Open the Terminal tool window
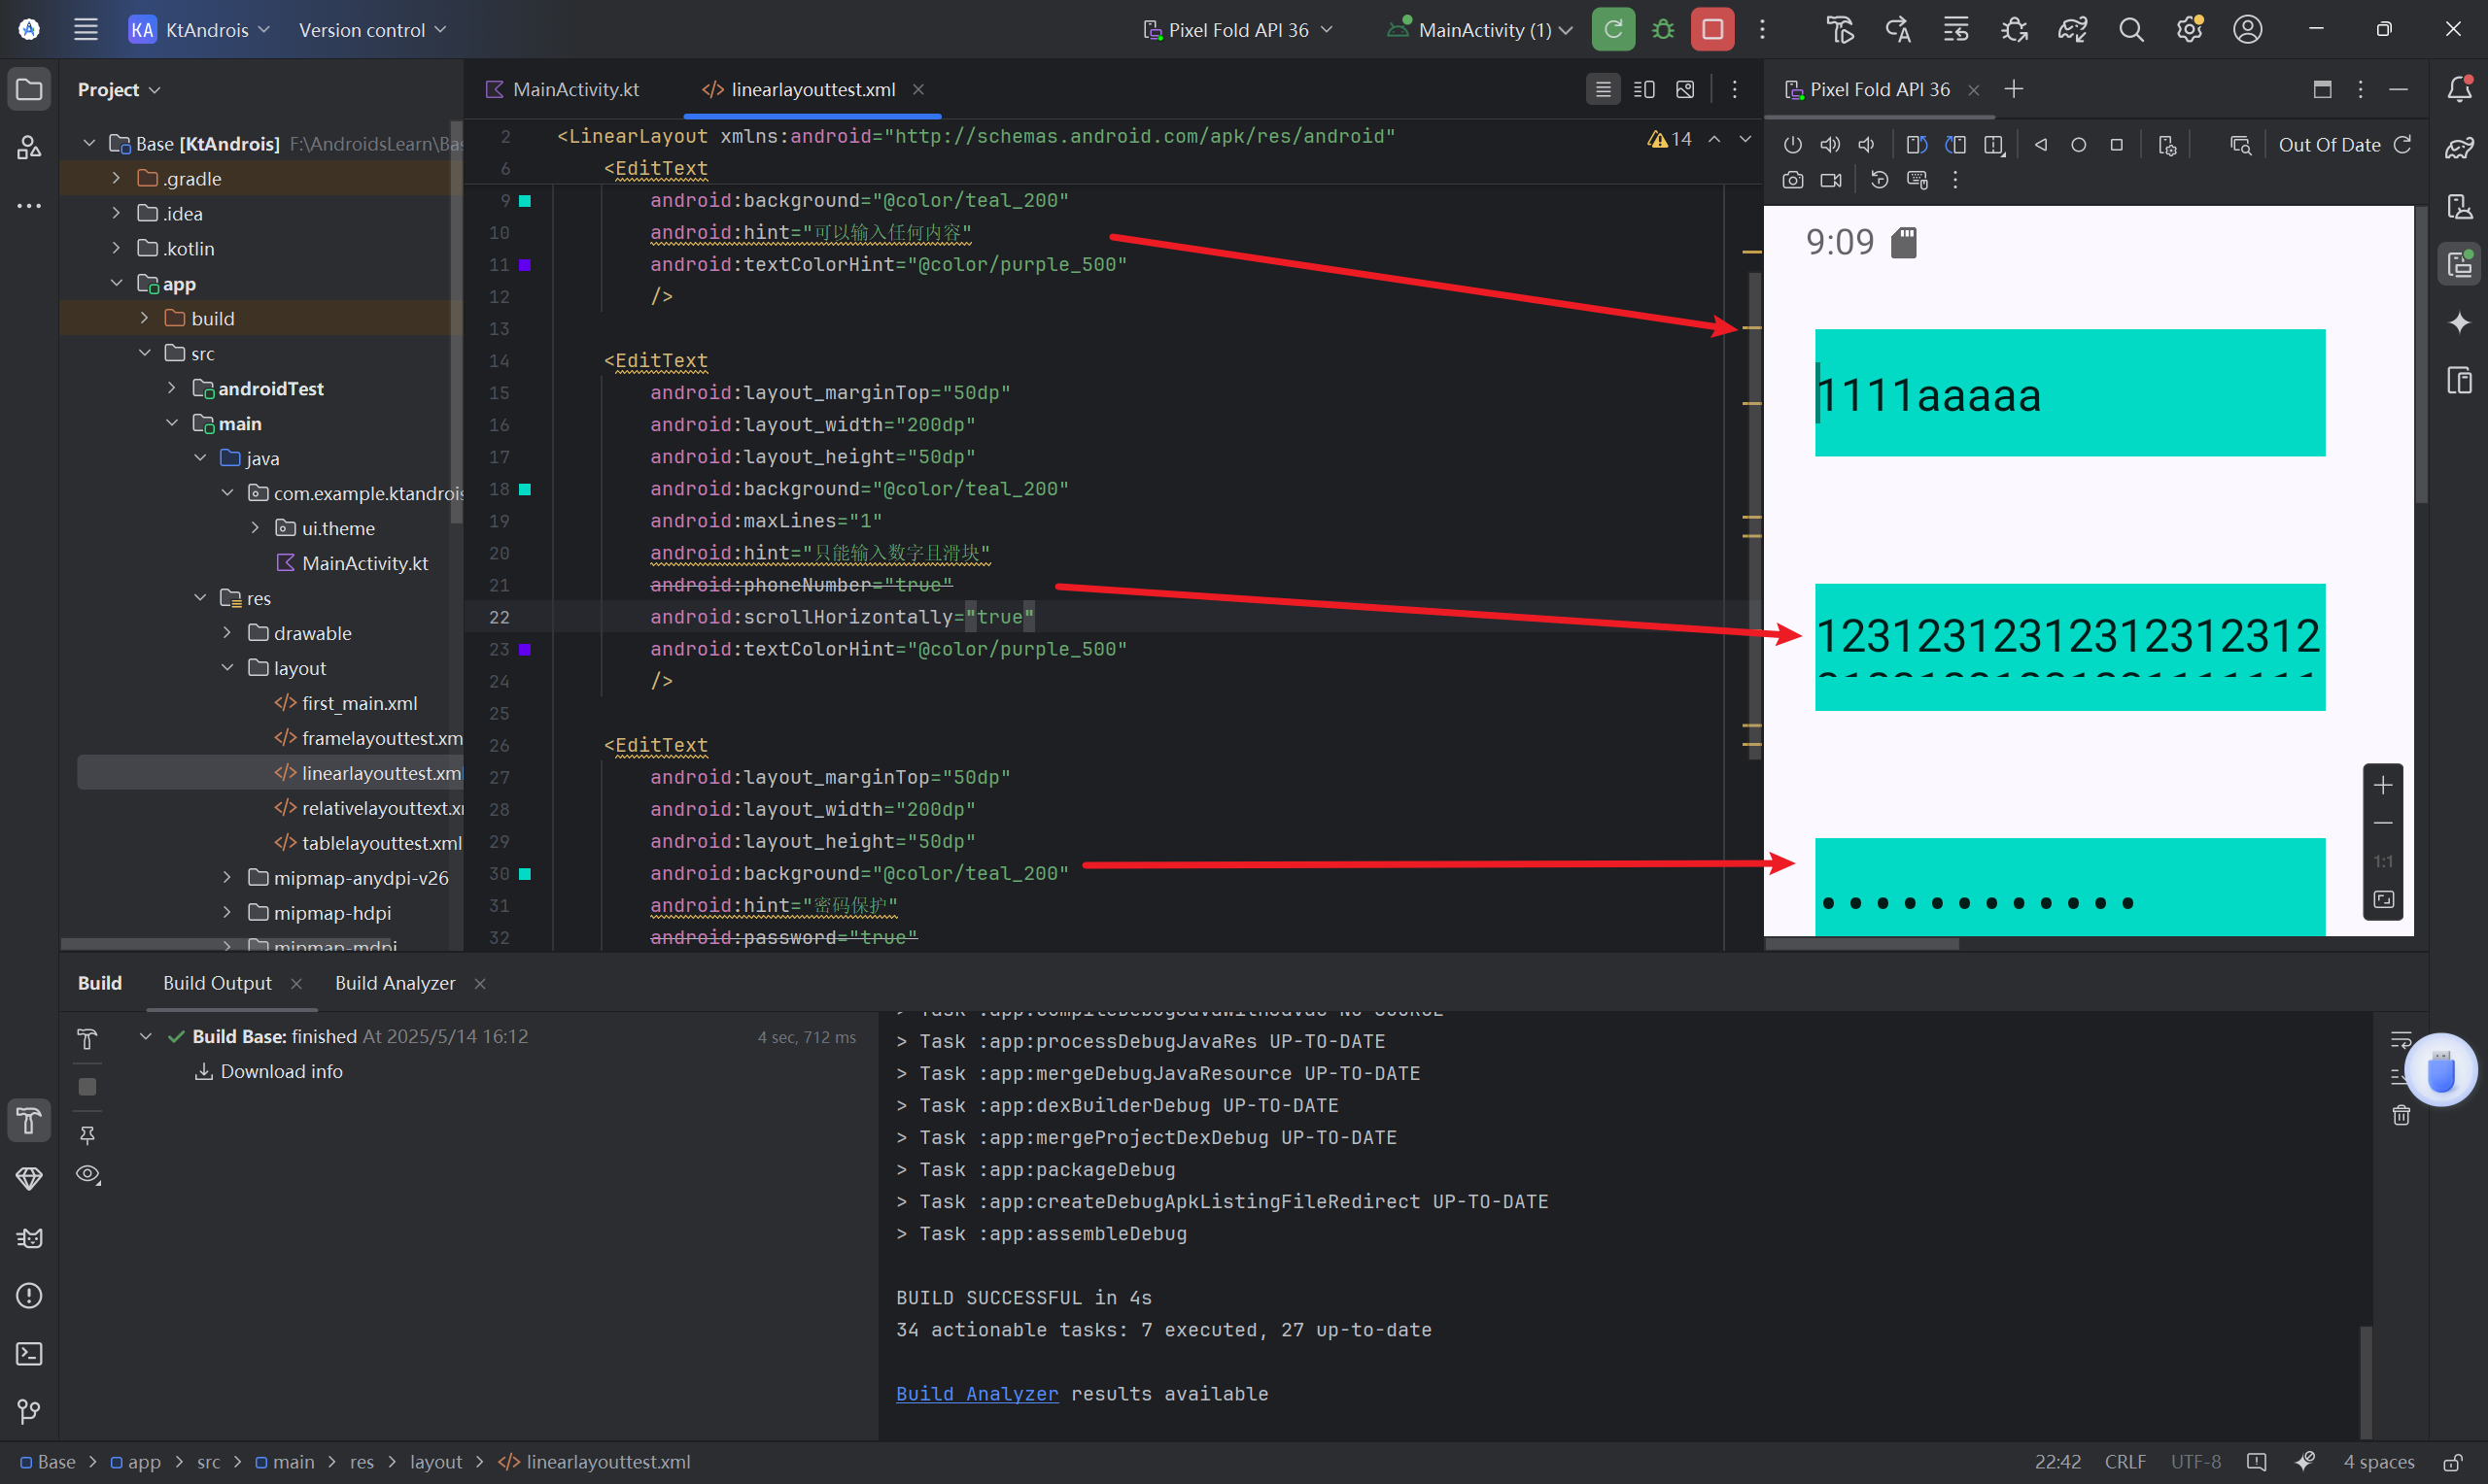 (29, 1353)
